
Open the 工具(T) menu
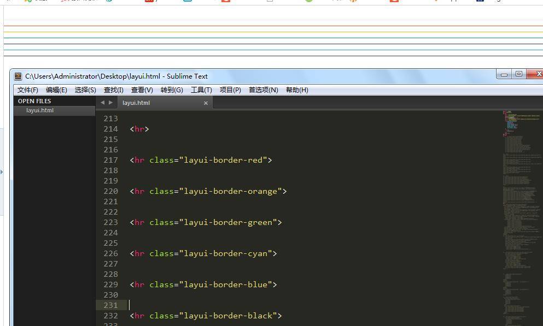coord(201,90)
